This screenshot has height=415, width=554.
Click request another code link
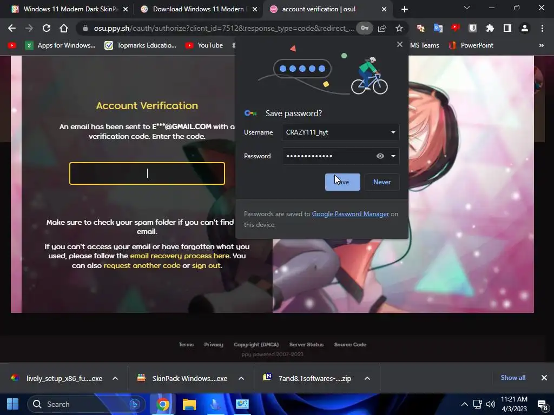coord(142,265)
